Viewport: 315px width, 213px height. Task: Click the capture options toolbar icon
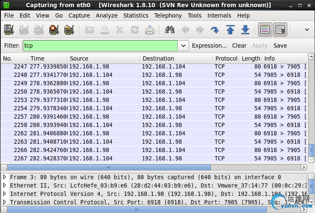[24, 30]
